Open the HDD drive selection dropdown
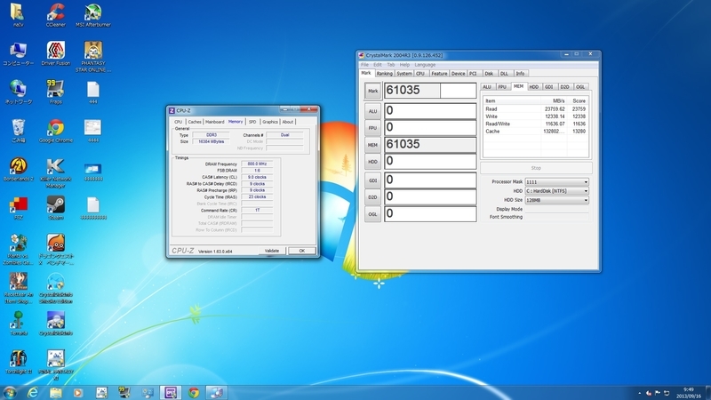The image size is (711, 400). coord(557,191)
